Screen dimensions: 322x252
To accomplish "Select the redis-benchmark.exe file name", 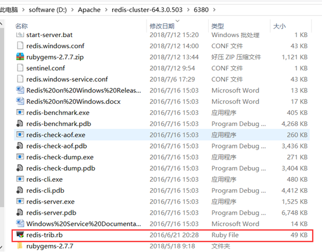I will [58, 113].
